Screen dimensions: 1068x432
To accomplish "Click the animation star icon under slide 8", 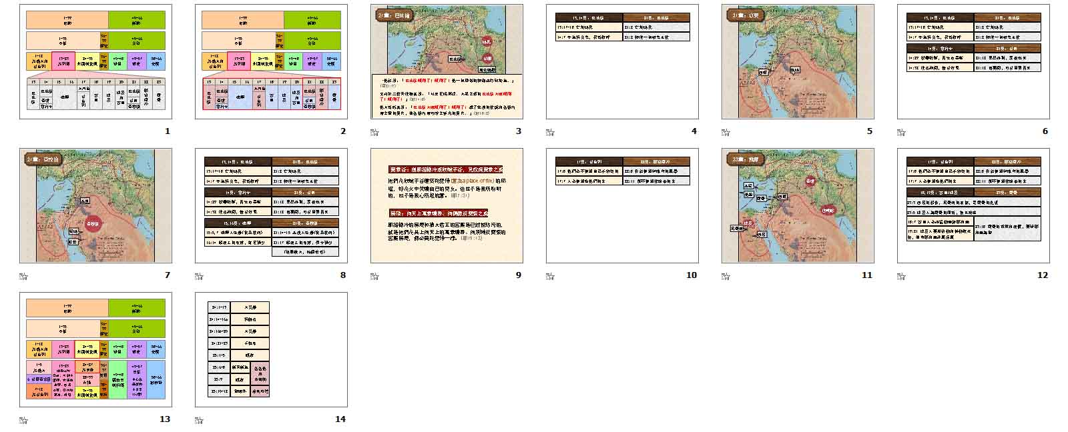I will [198, 276].
